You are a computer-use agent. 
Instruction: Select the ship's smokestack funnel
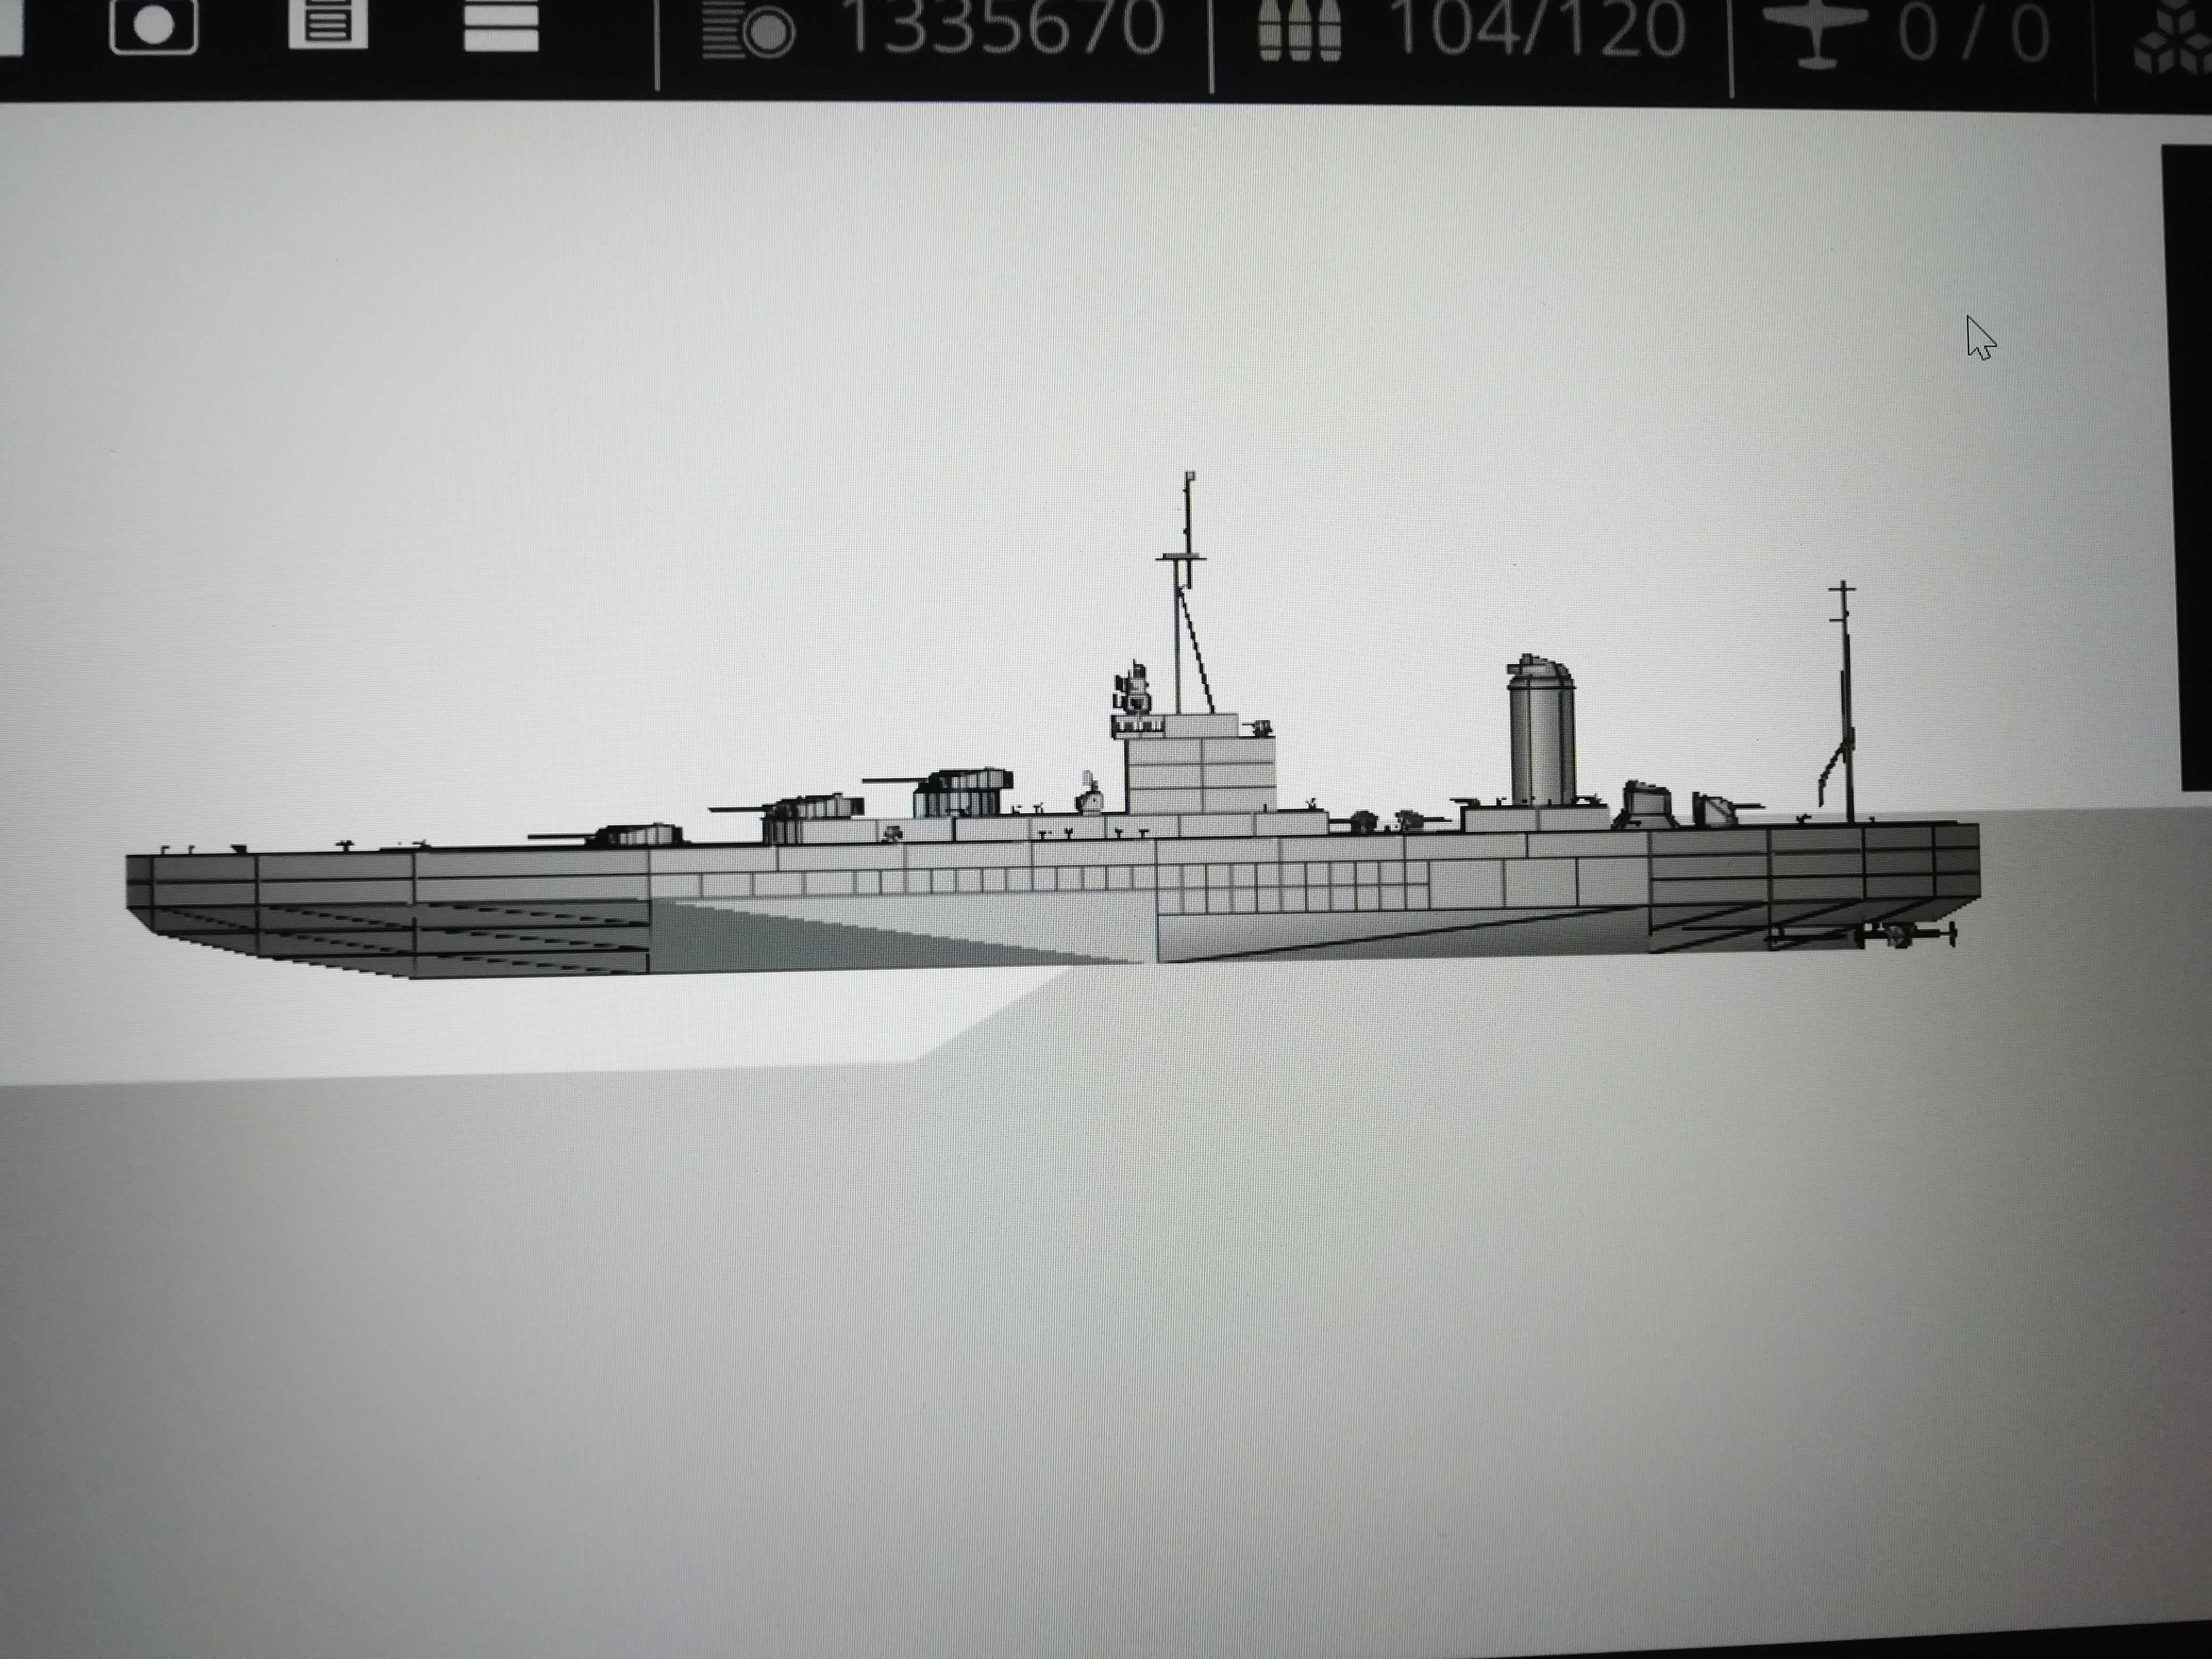pos(1541,730)
